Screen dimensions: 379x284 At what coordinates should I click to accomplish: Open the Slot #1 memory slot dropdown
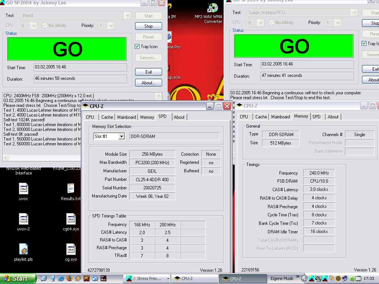point(121,136)
